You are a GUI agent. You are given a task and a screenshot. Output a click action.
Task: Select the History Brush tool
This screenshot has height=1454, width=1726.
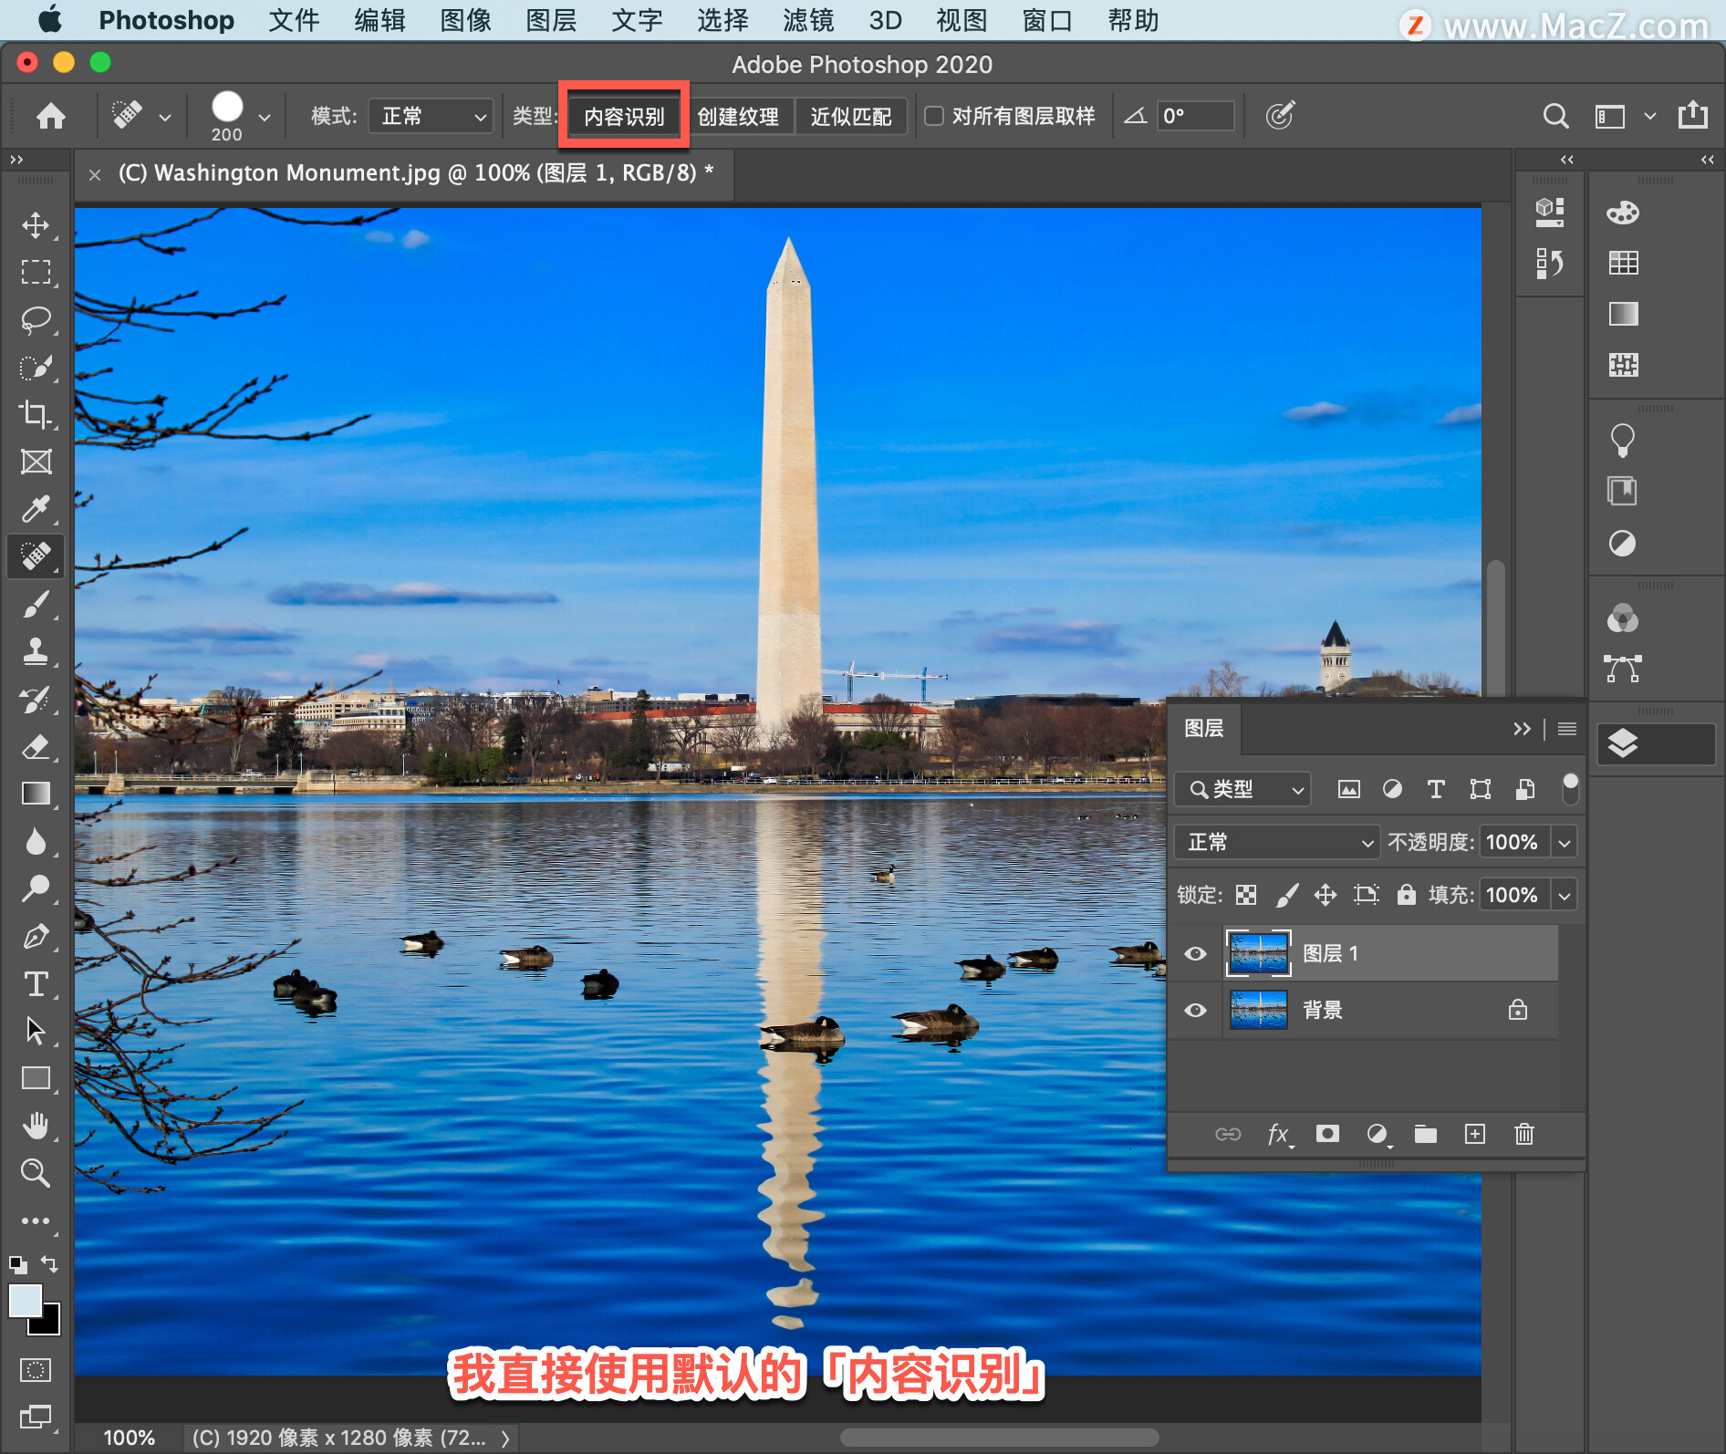(x=36, y=699)
